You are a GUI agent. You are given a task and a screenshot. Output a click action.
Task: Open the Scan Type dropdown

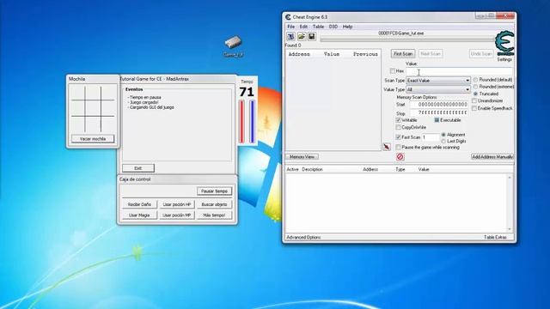438,81
